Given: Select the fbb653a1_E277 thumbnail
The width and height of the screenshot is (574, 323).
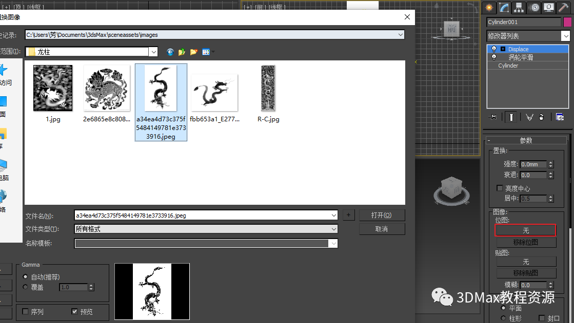Looking at the screenshot, I should tap(214, 93).
